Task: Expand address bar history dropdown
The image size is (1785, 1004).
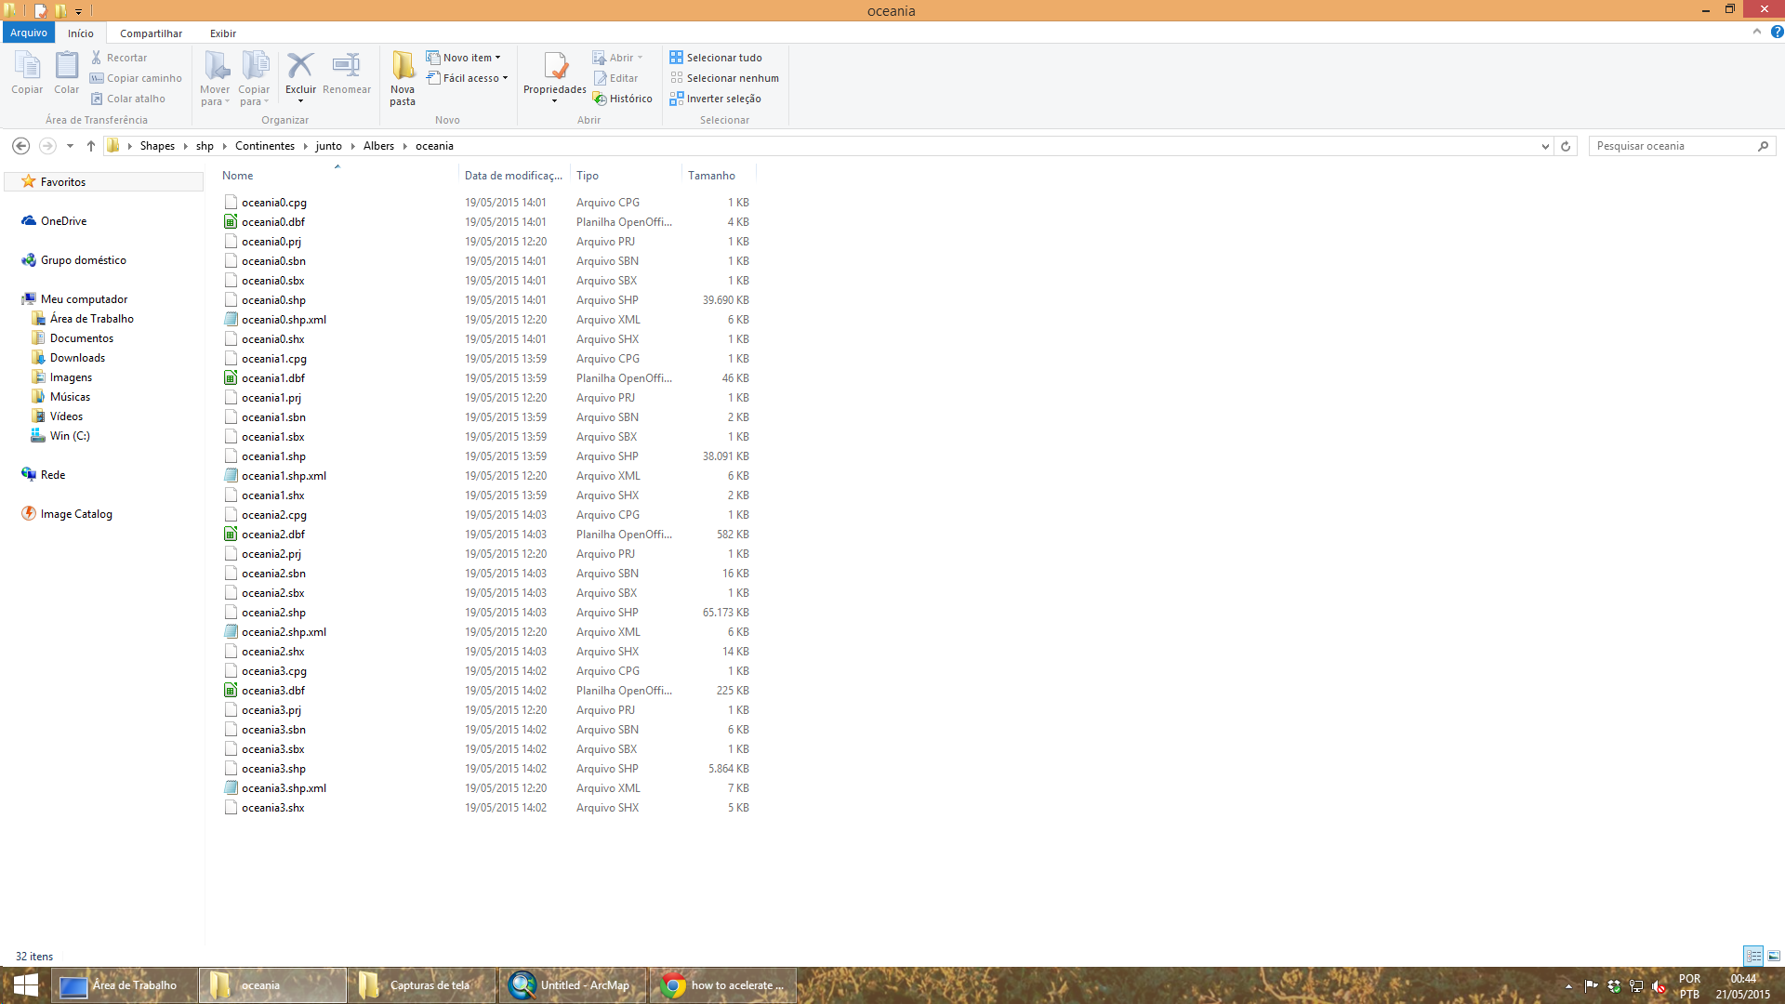Action: 1545,146
